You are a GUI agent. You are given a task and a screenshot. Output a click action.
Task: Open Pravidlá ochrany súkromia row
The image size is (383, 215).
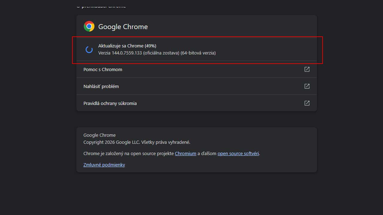pos(197,103)
